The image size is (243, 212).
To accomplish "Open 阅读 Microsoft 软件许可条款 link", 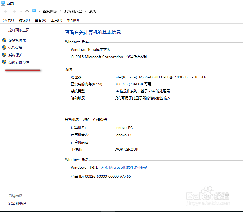I will point(124,168).
